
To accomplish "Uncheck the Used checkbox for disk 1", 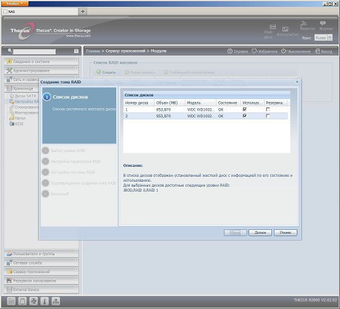I will (245, 109).
